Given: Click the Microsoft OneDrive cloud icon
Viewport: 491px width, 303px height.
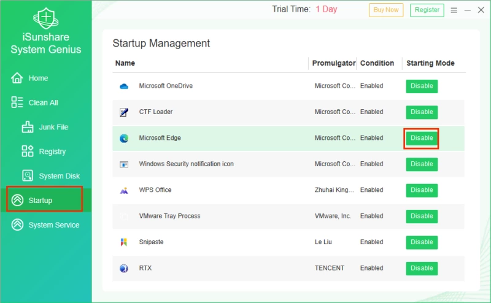Looking at the screenshot, I should coord(124,86).
